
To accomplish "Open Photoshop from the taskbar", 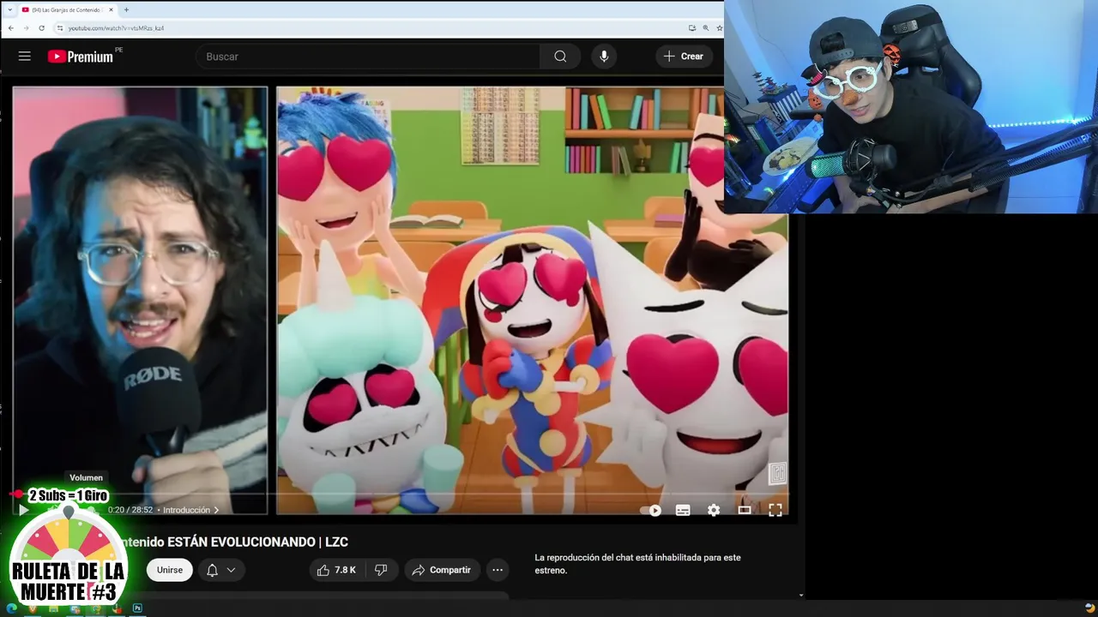I will click(137, 609).
